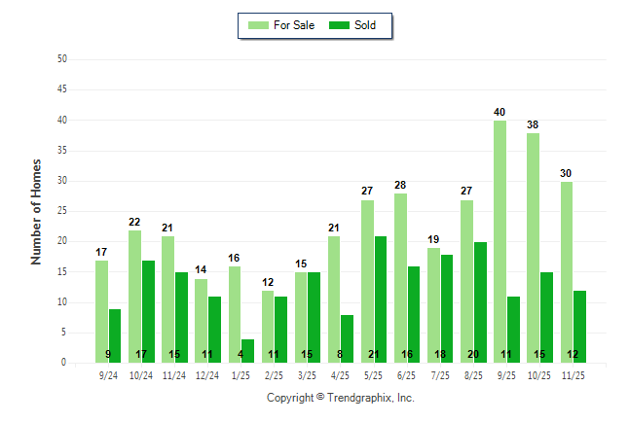Screen dimensions: 629x422
Task: Click the 3/25 x-axis month label
Action: pyautogui.click(x=308, y=375)
